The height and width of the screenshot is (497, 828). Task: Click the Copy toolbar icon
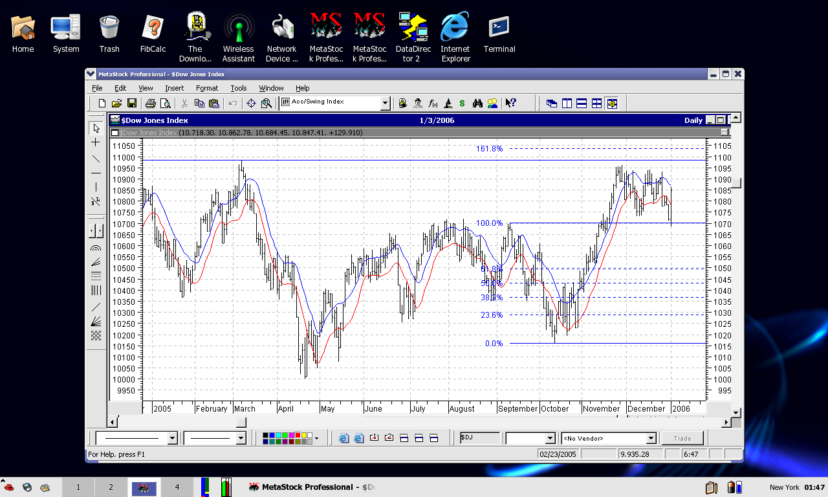[x=199, y=103]
